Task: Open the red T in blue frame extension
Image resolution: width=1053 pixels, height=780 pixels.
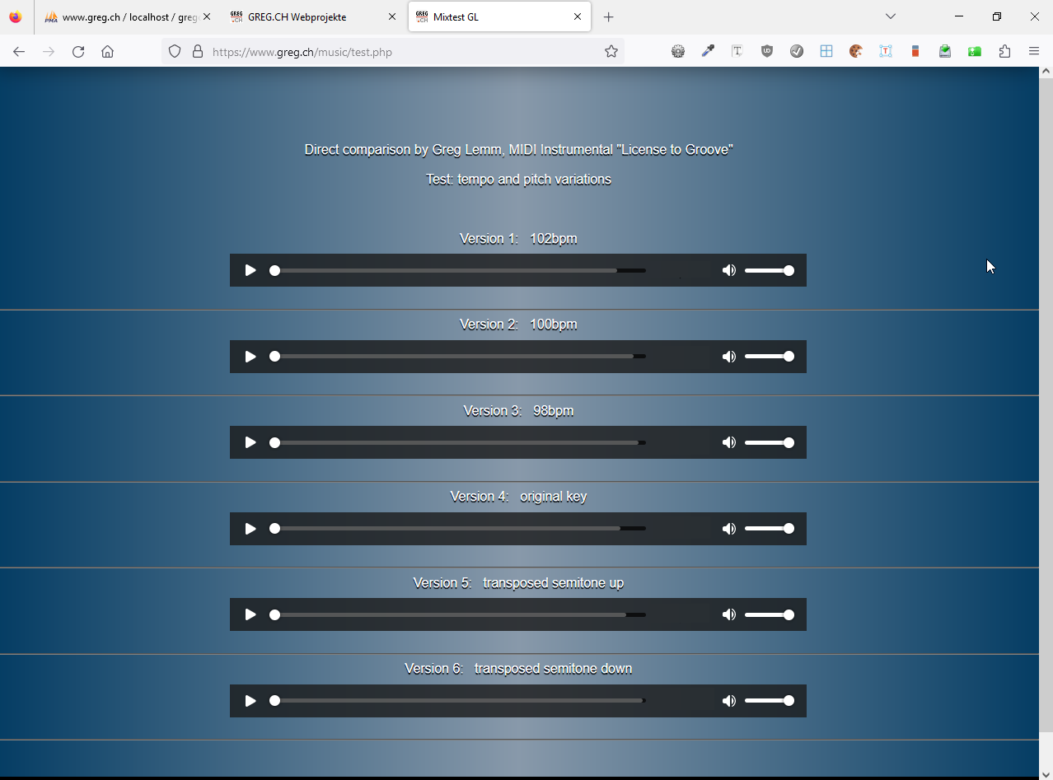Action: point(886,51)
